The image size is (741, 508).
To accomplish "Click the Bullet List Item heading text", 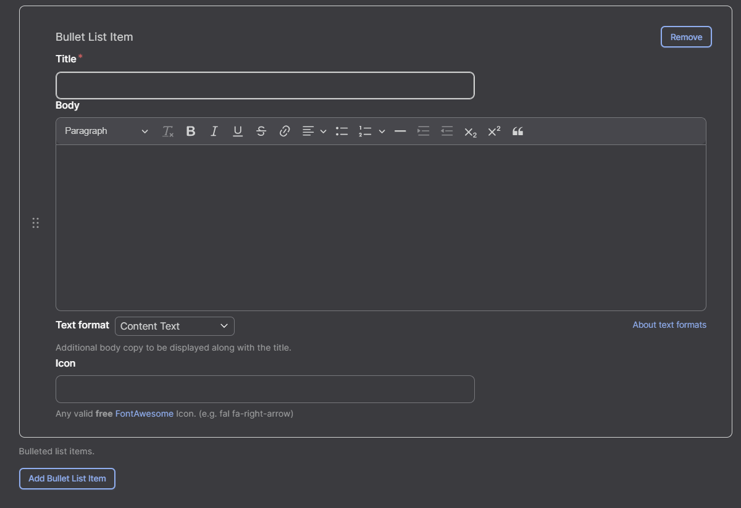I will coord(94,37).
